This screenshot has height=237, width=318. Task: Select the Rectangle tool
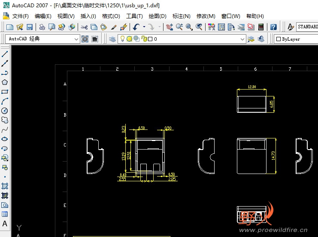point(5,92)
